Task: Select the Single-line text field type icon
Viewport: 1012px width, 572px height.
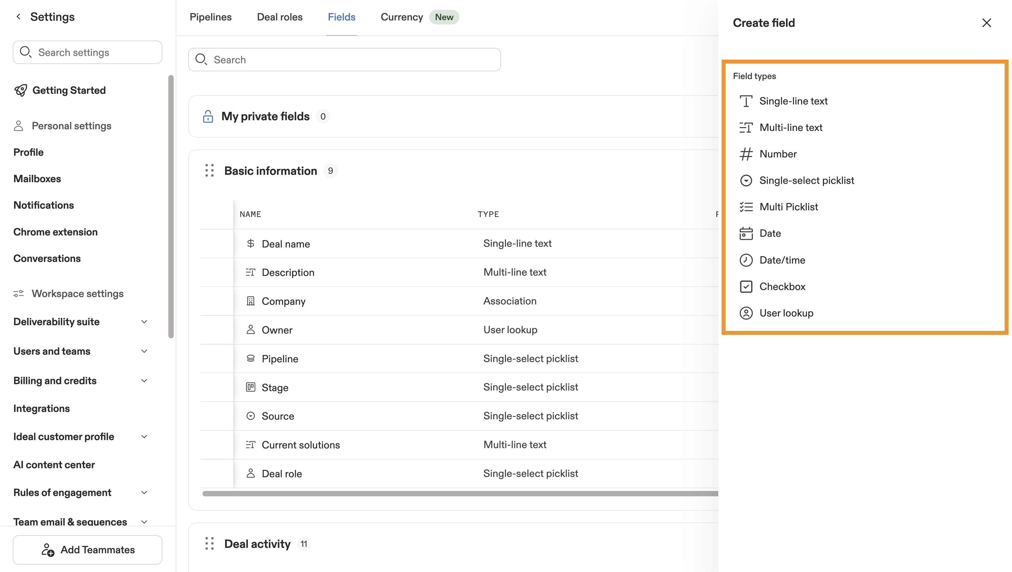Action: pyautogui.click(x=746, y=101)
